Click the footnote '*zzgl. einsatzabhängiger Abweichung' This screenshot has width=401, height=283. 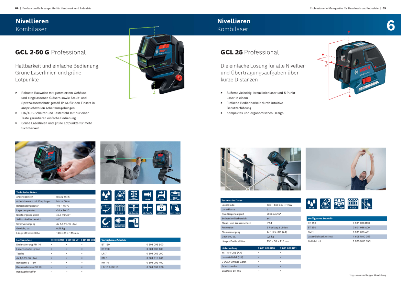tap(368, 275)
